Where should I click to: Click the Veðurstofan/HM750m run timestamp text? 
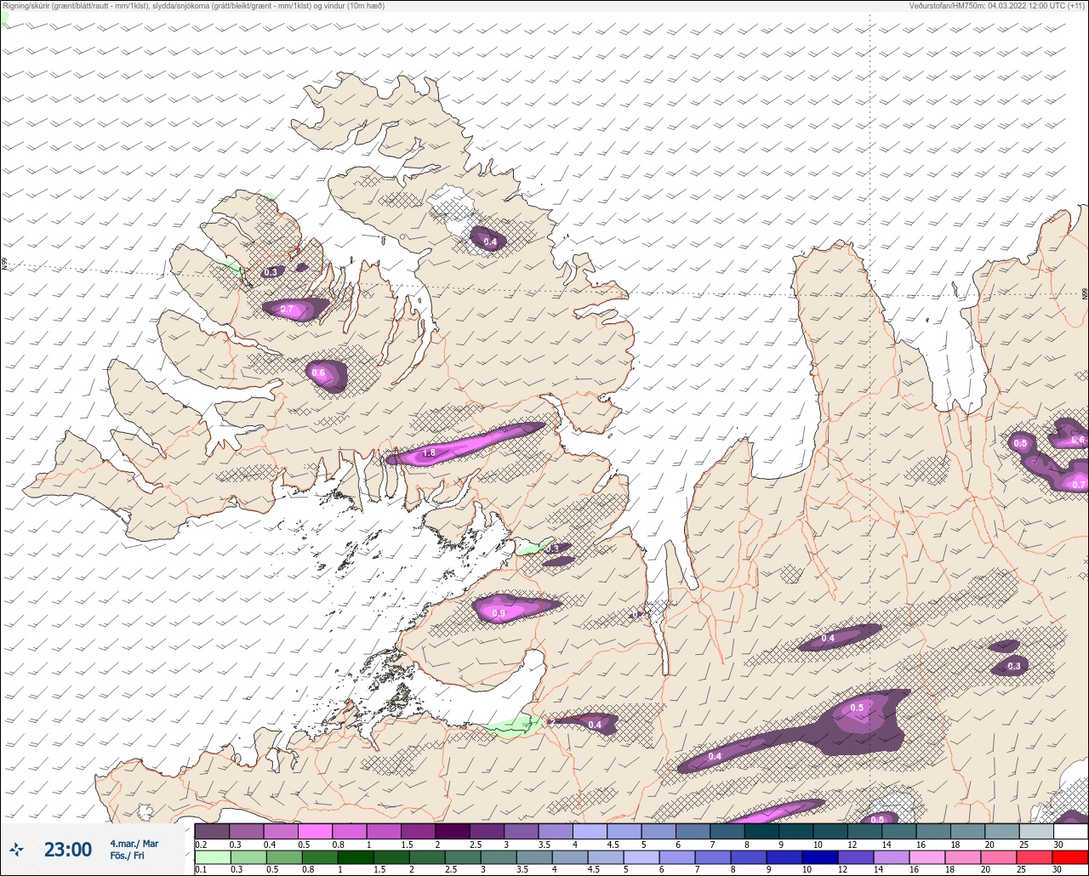(x=998, y=6)
